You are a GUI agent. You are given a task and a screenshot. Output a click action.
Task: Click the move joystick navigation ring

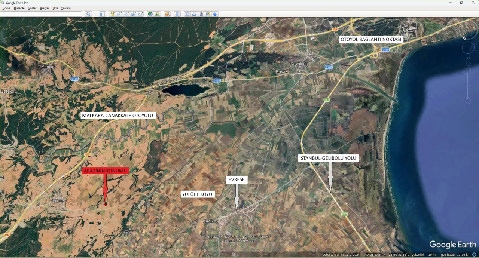pos(468,47)
